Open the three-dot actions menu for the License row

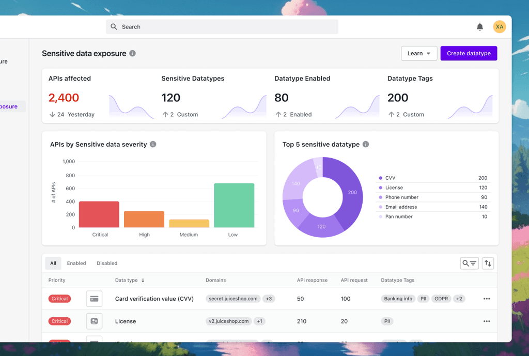click(x=486, y=321)
